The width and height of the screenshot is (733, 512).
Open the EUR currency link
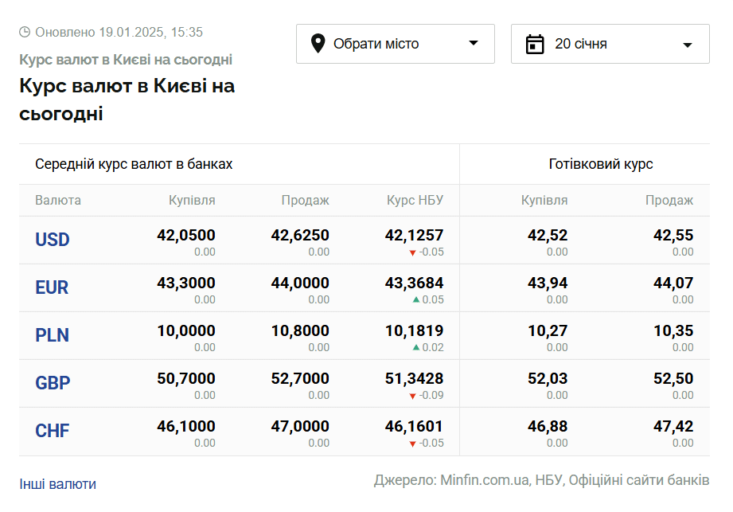pos(52,287)
